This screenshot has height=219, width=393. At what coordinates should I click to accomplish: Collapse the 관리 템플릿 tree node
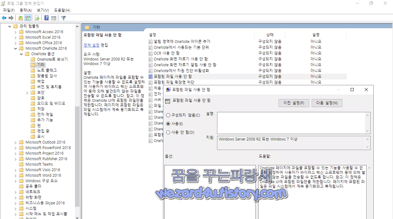[10, 26]
